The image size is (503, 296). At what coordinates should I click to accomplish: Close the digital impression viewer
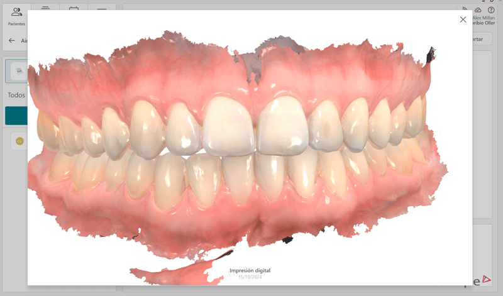[463, 19]
